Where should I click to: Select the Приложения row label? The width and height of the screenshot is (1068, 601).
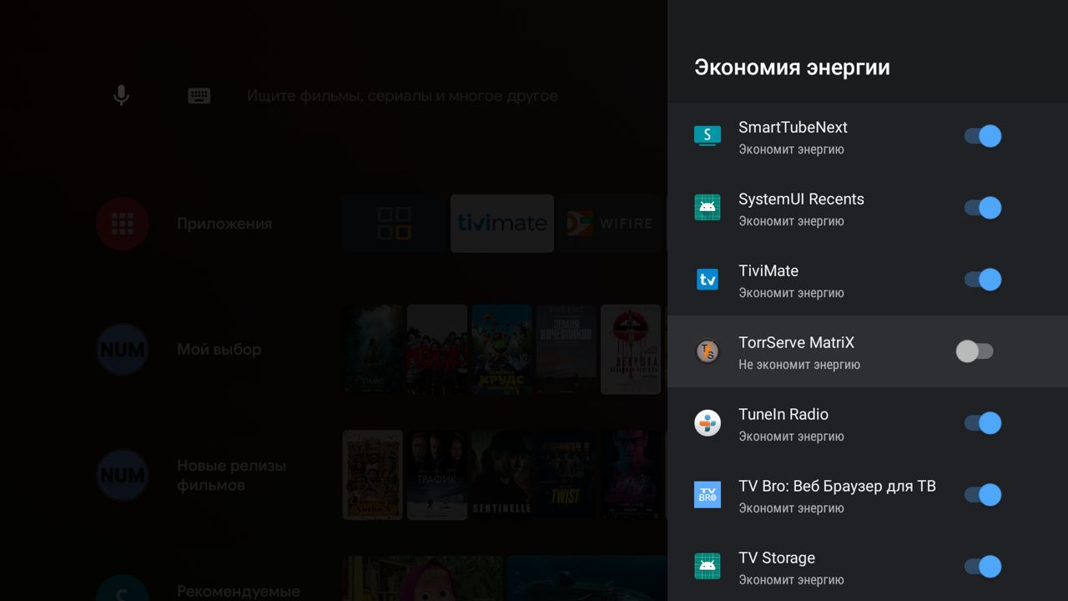click(x=224, y=224)
